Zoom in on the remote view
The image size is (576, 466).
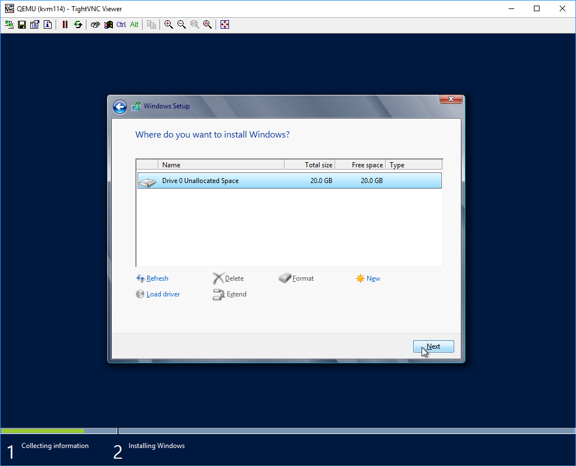(168, 25)
